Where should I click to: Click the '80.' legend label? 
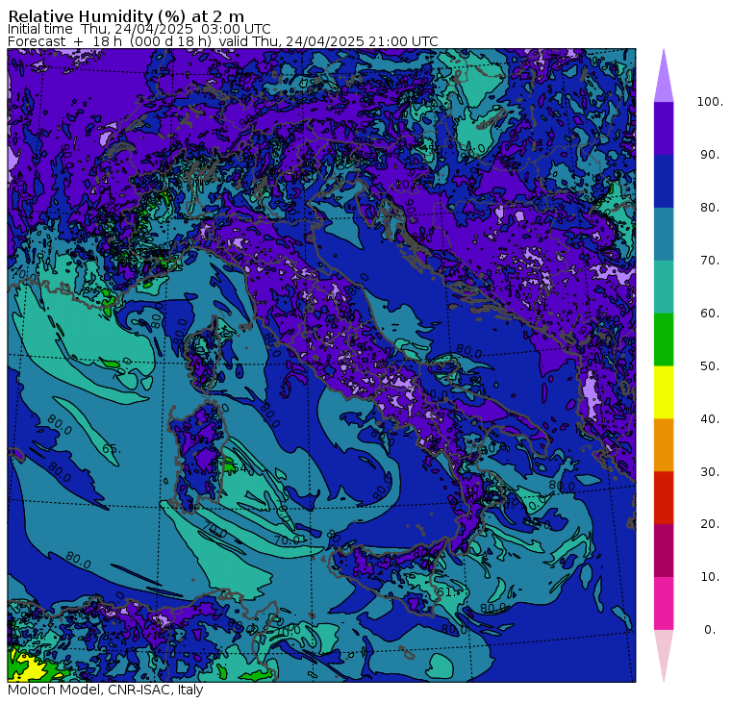[x=710, y=207]
